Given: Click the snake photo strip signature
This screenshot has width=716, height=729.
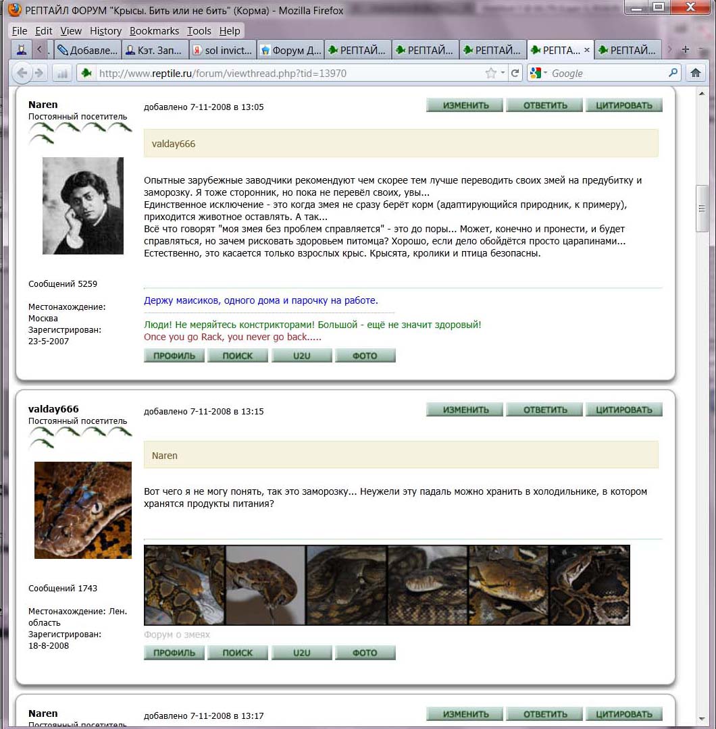Looking at the screenshot, I should pos(386,585).
